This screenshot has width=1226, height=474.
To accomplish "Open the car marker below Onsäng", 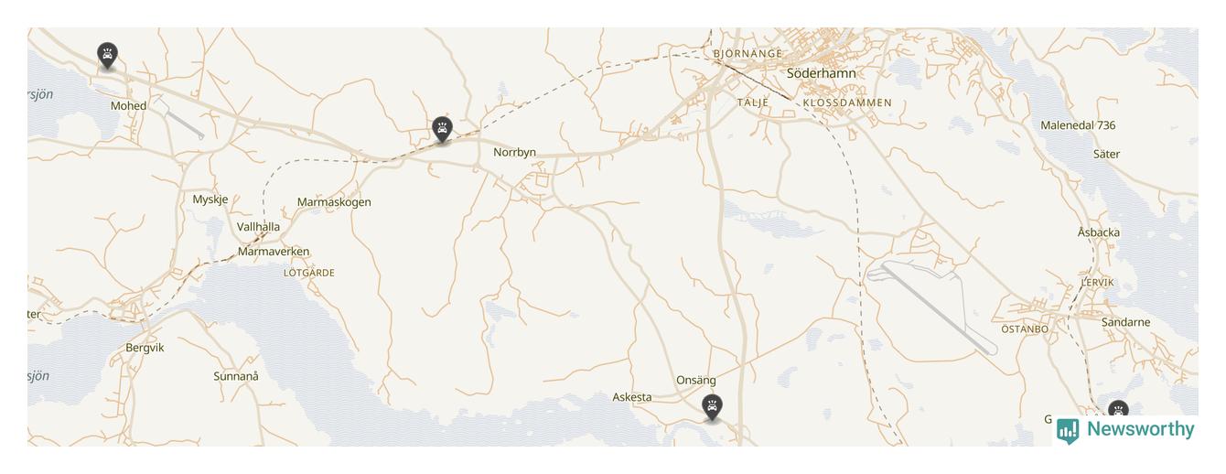I will [712, 407].
